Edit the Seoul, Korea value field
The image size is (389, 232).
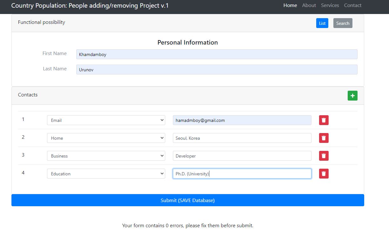[242, 138]
